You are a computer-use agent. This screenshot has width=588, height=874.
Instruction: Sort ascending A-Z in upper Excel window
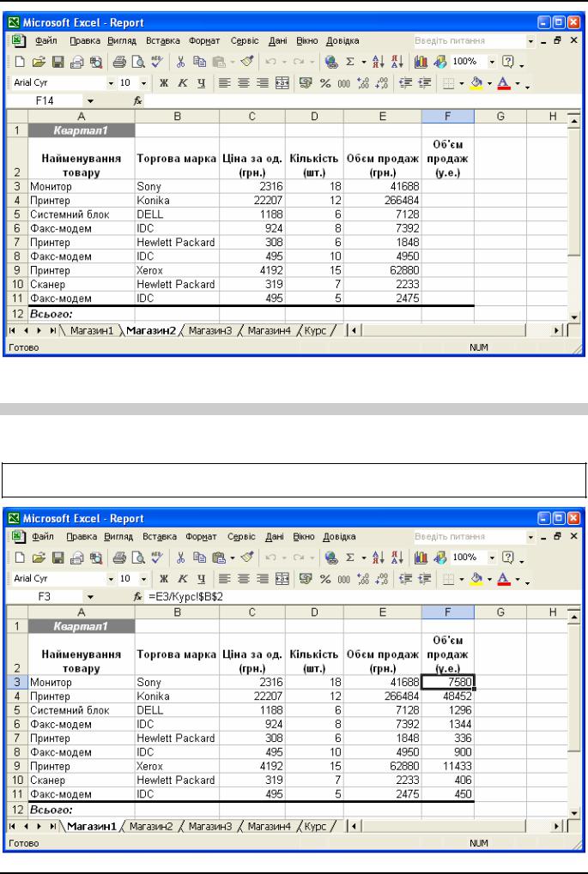[x=379, y=62]
